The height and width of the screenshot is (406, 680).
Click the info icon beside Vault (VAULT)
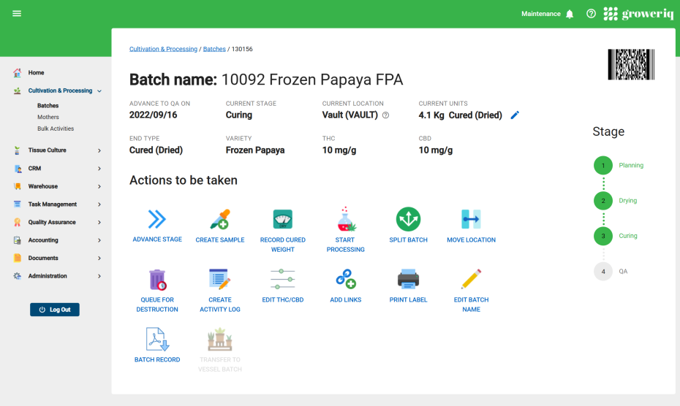pyautogui.click(x=385, y=115)
